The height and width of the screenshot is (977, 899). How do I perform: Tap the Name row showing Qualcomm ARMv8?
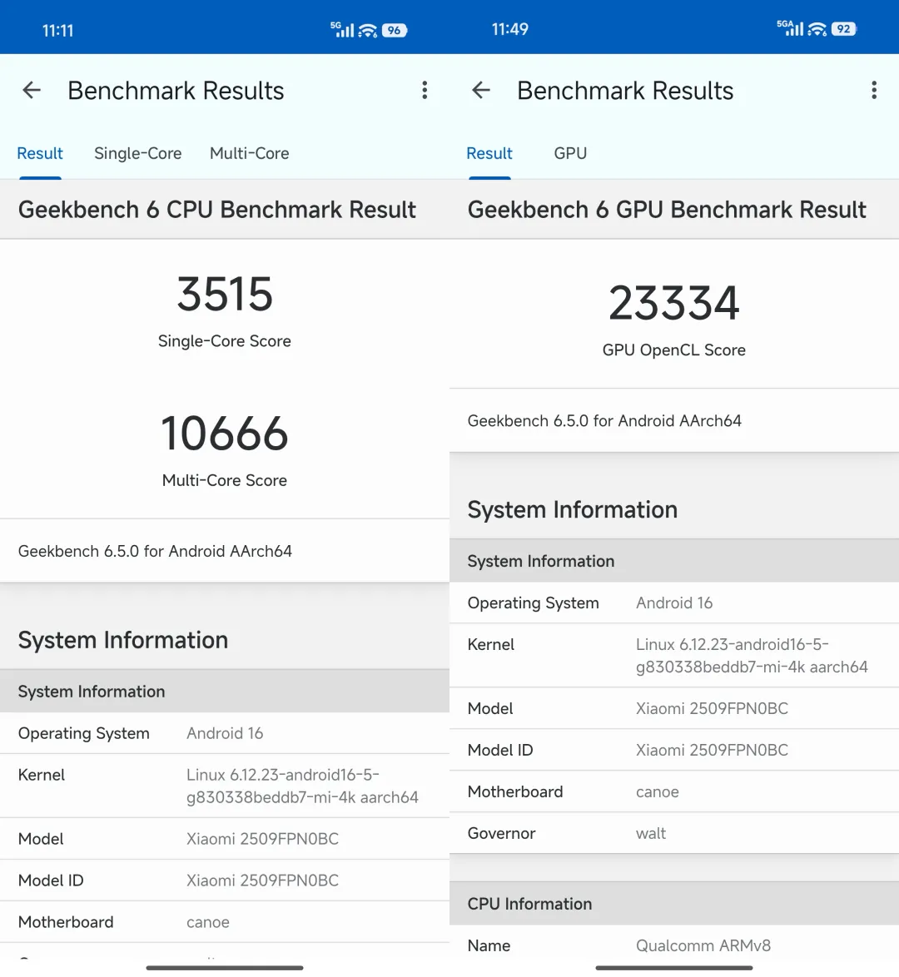674,945
